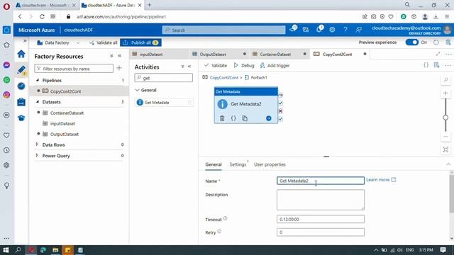Open Azure notifications bell
Image resolution: width=454 pixels, height=255 pixels.
(x=319, y=29)
